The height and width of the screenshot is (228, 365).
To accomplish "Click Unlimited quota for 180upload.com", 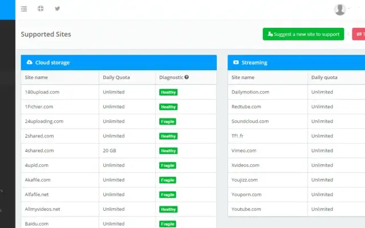I will tap(113, 92).
